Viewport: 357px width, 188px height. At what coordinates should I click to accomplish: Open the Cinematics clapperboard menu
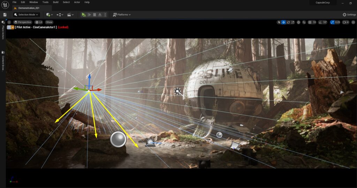point(70,15)
